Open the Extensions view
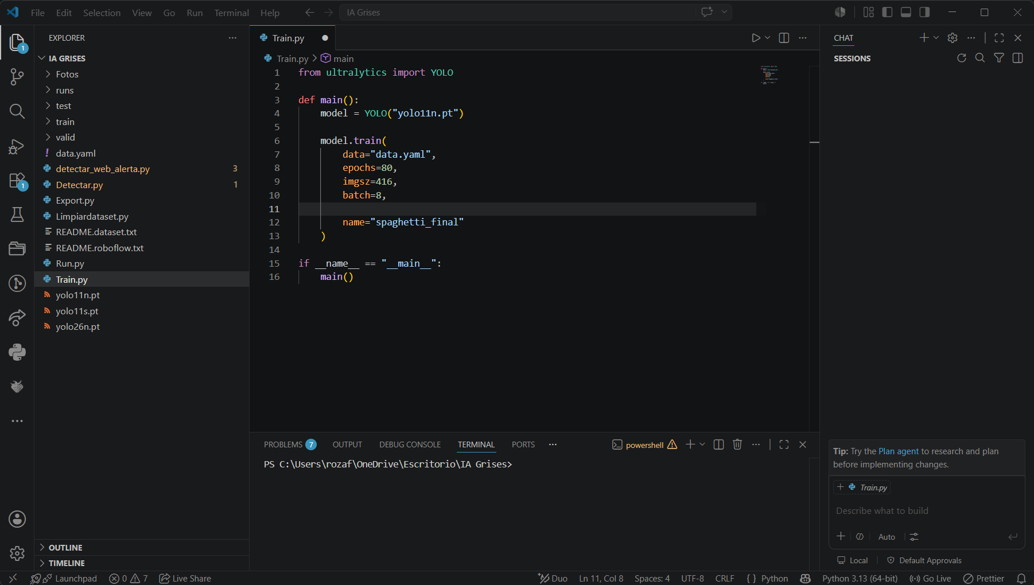Viewport: 1034px width, 585px height. click(x=17, y=181)
